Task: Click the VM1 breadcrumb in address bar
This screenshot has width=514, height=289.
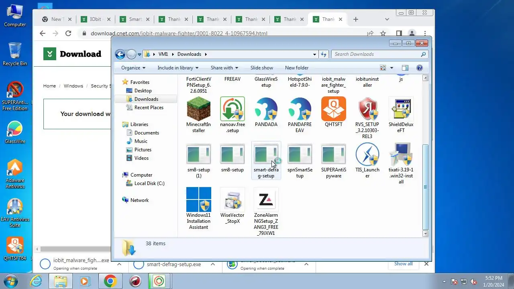Action: tap(163, 54)
